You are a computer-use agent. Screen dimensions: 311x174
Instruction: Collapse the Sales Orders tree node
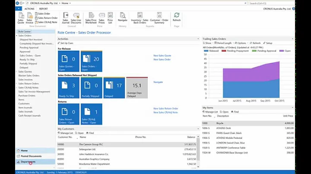click(17, 36)
